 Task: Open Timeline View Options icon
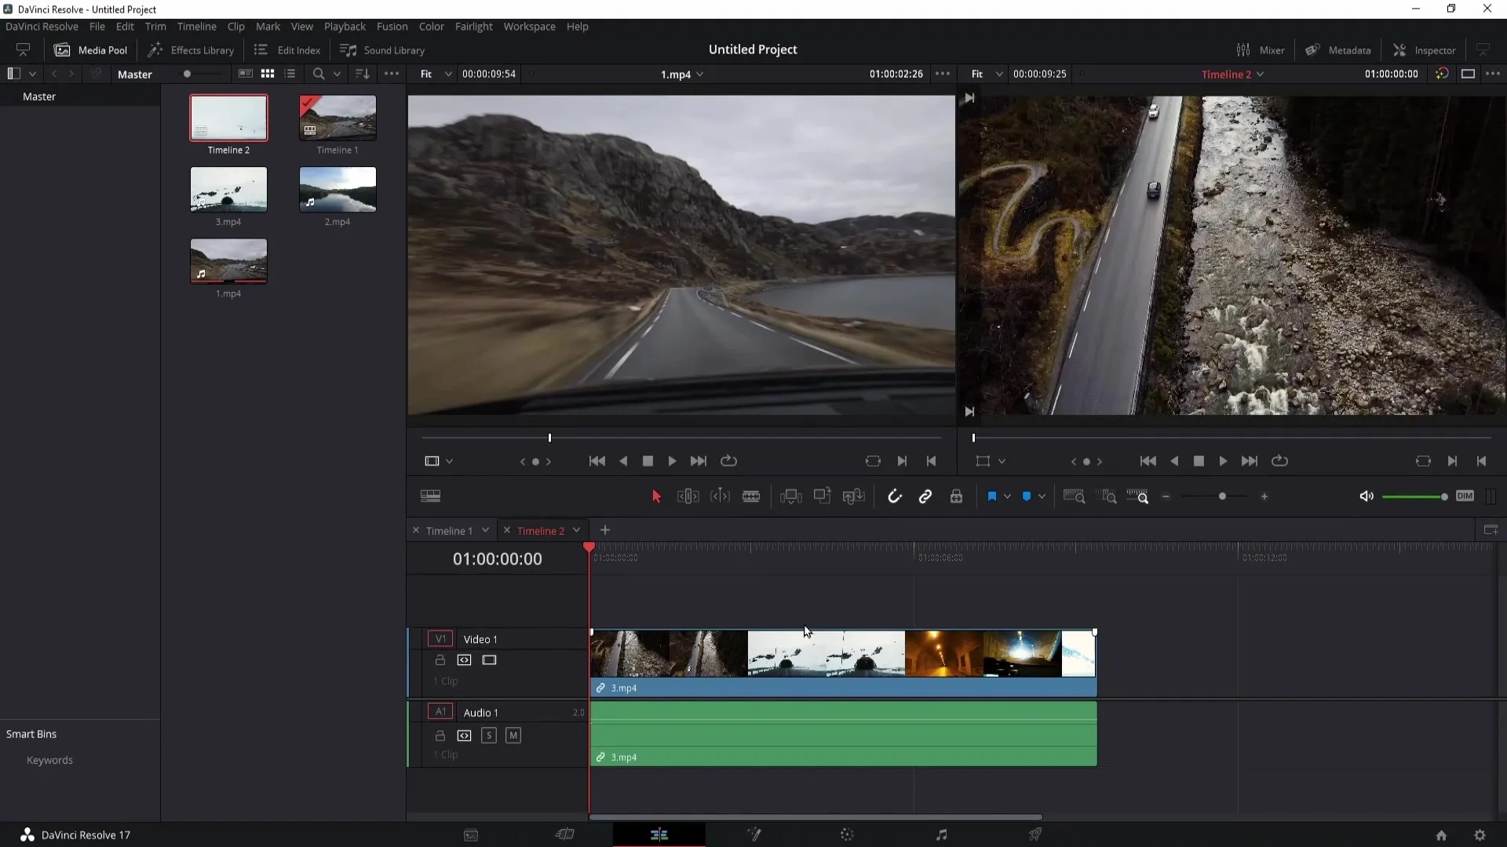430,496
